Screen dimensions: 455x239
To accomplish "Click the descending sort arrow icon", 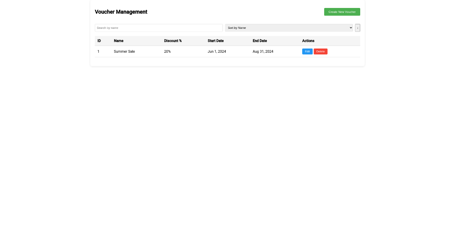I will pos(358,28).
